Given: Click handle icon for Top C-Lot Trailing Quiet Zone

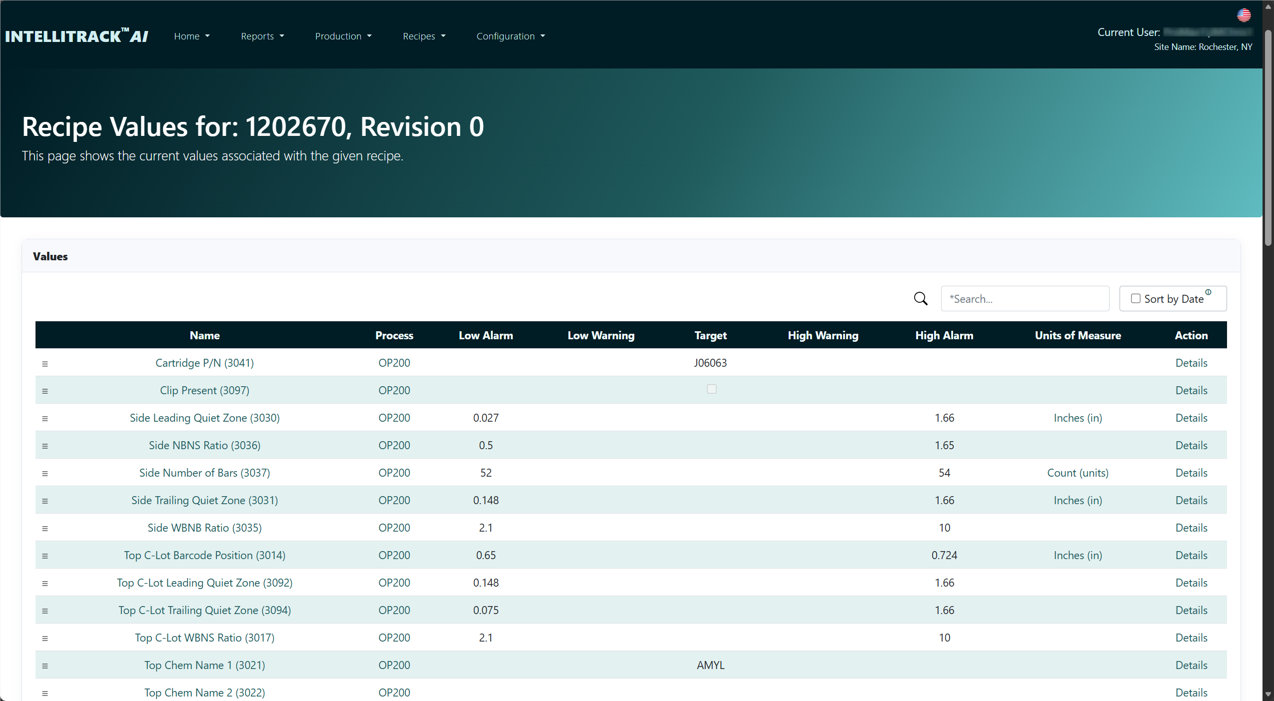Looking at the screenshot, I should 45,611.
